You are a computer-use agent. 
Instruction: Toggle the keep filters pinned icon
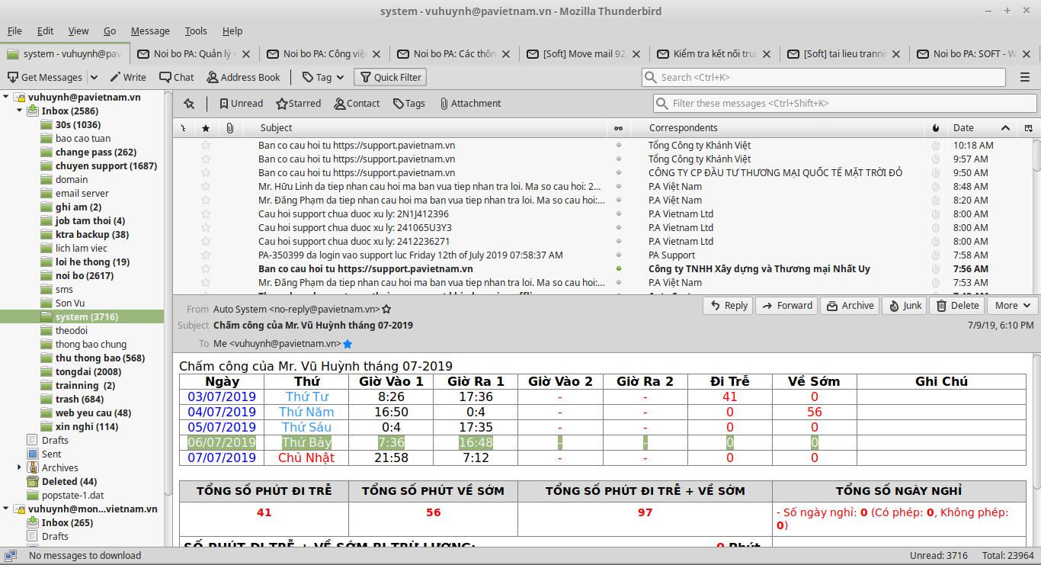(x=189, y=104)
